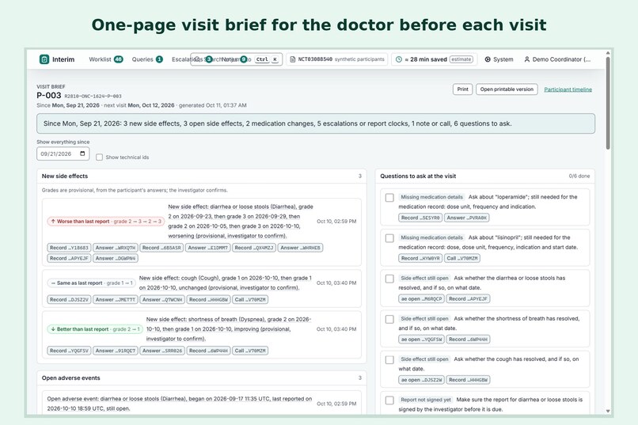Image resolution: width=638 pixels, height=425 pixels.
Task: Open chip Call ..V70MZM in cough side effect card
Action: point(250,300)
